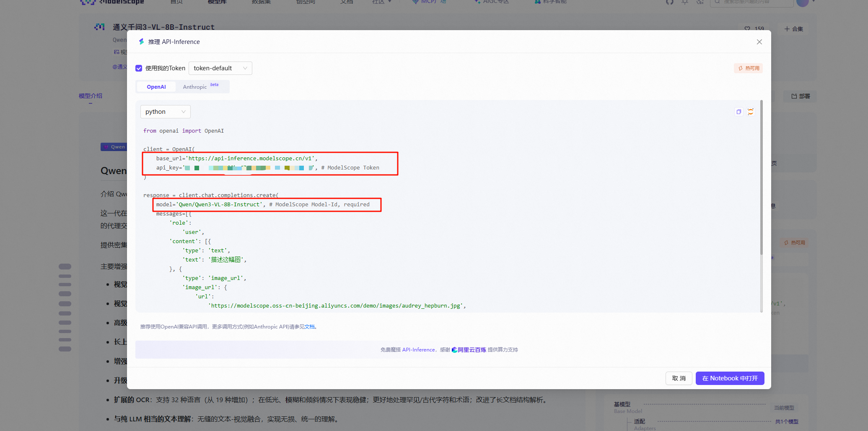Click the 热可用 badge in dialog
This screenshot has width=868, height=431.
click(x=749, y=68)
